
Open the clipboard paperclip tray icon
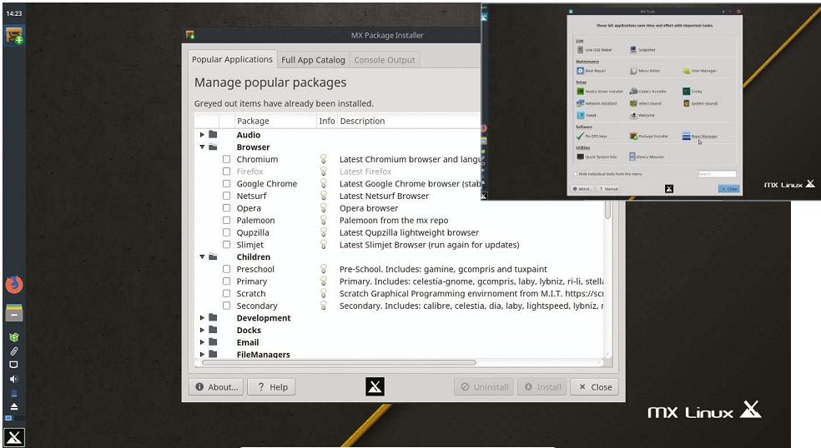(x=14, y=351)
